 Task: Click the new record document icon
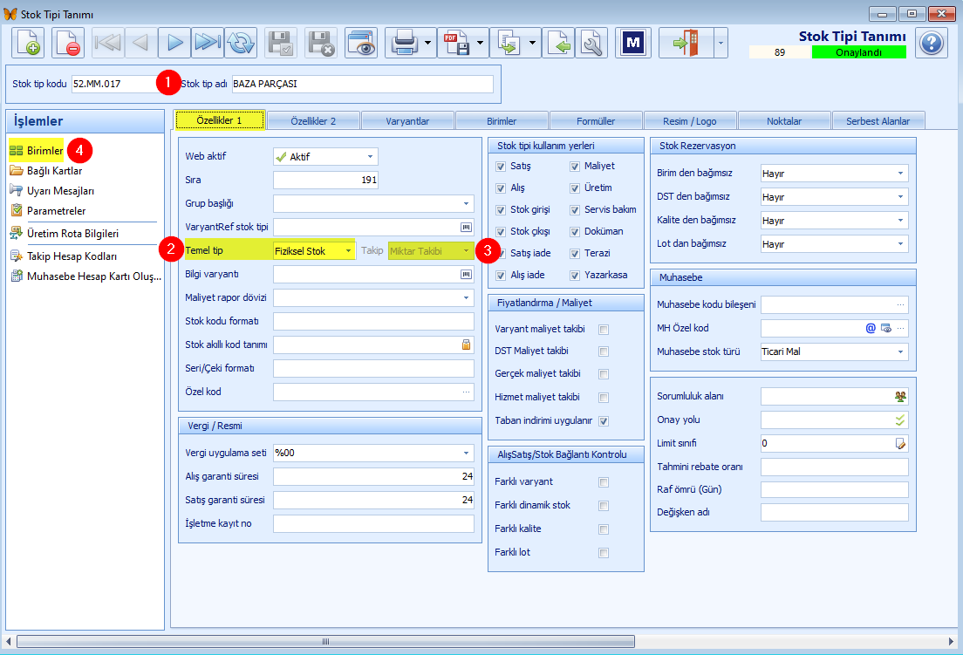[28, 43]
